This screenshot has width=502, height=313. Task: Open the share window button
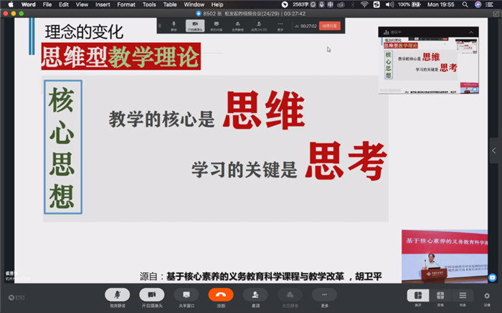(186, 295)
